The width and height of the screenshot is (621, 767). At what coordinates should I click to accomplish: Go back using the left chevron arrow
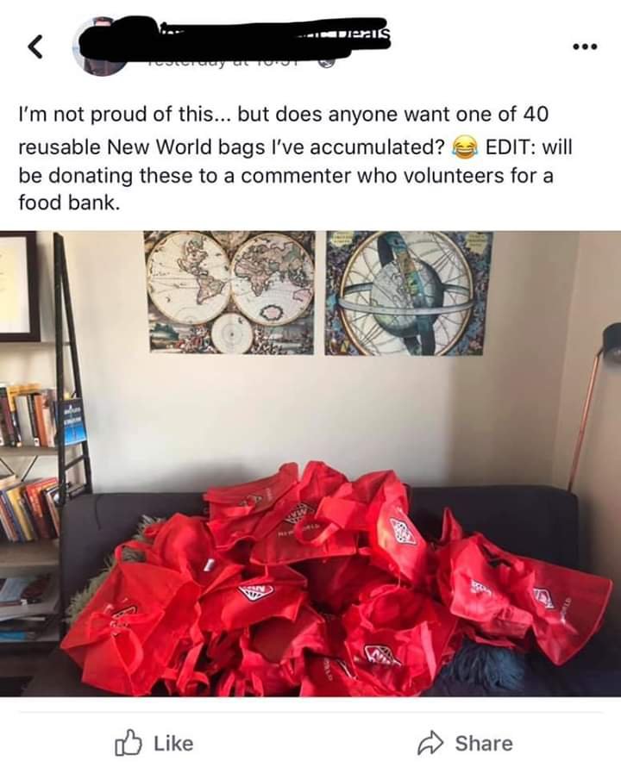click(34, 47)
